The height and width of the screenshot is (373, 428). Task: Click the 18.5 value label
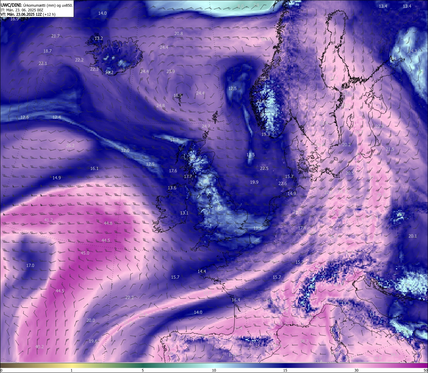tap(178, 95)
